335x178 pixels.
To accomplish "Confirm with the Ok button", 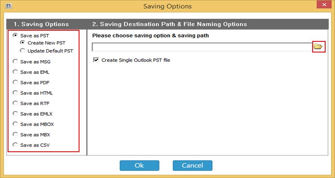I will (139, 166).
